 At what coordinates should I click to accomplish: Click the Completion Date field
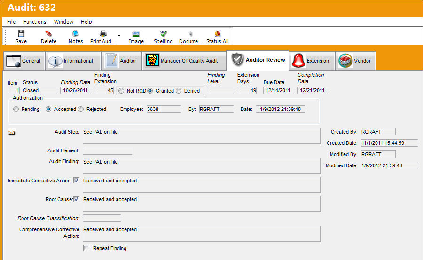click(x=313, y=90)
